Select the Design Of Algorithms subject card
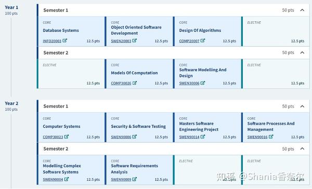312x189 pixels. 207,31
